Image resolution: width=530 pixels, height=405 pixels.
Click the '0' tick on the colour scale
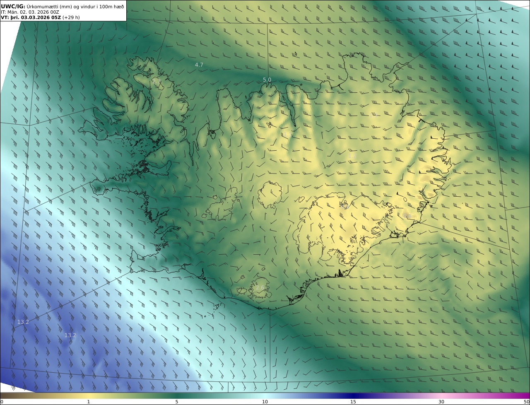tap(2, 402)
